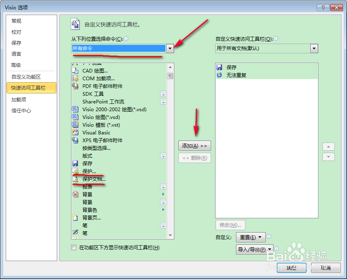Viewport: 347px width, 279px height.
Task: Click the 无法重复 redo icon
Action: [219, 75]
